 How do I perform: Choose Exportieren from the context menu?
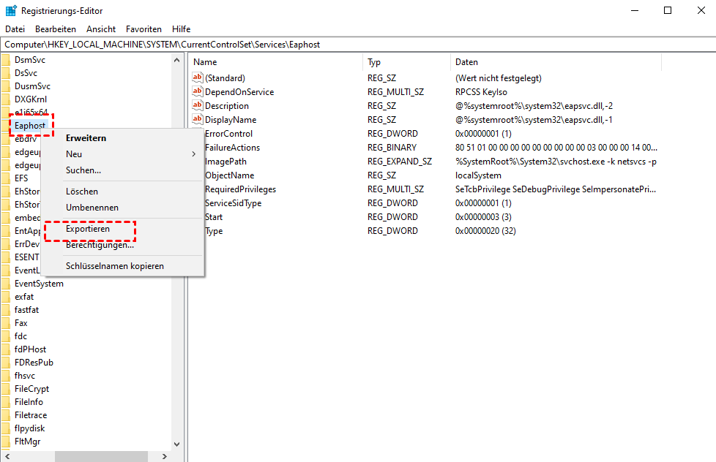point(88,229)
